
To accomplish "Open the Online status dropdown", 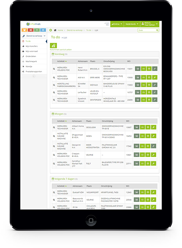I will [117, 24].
